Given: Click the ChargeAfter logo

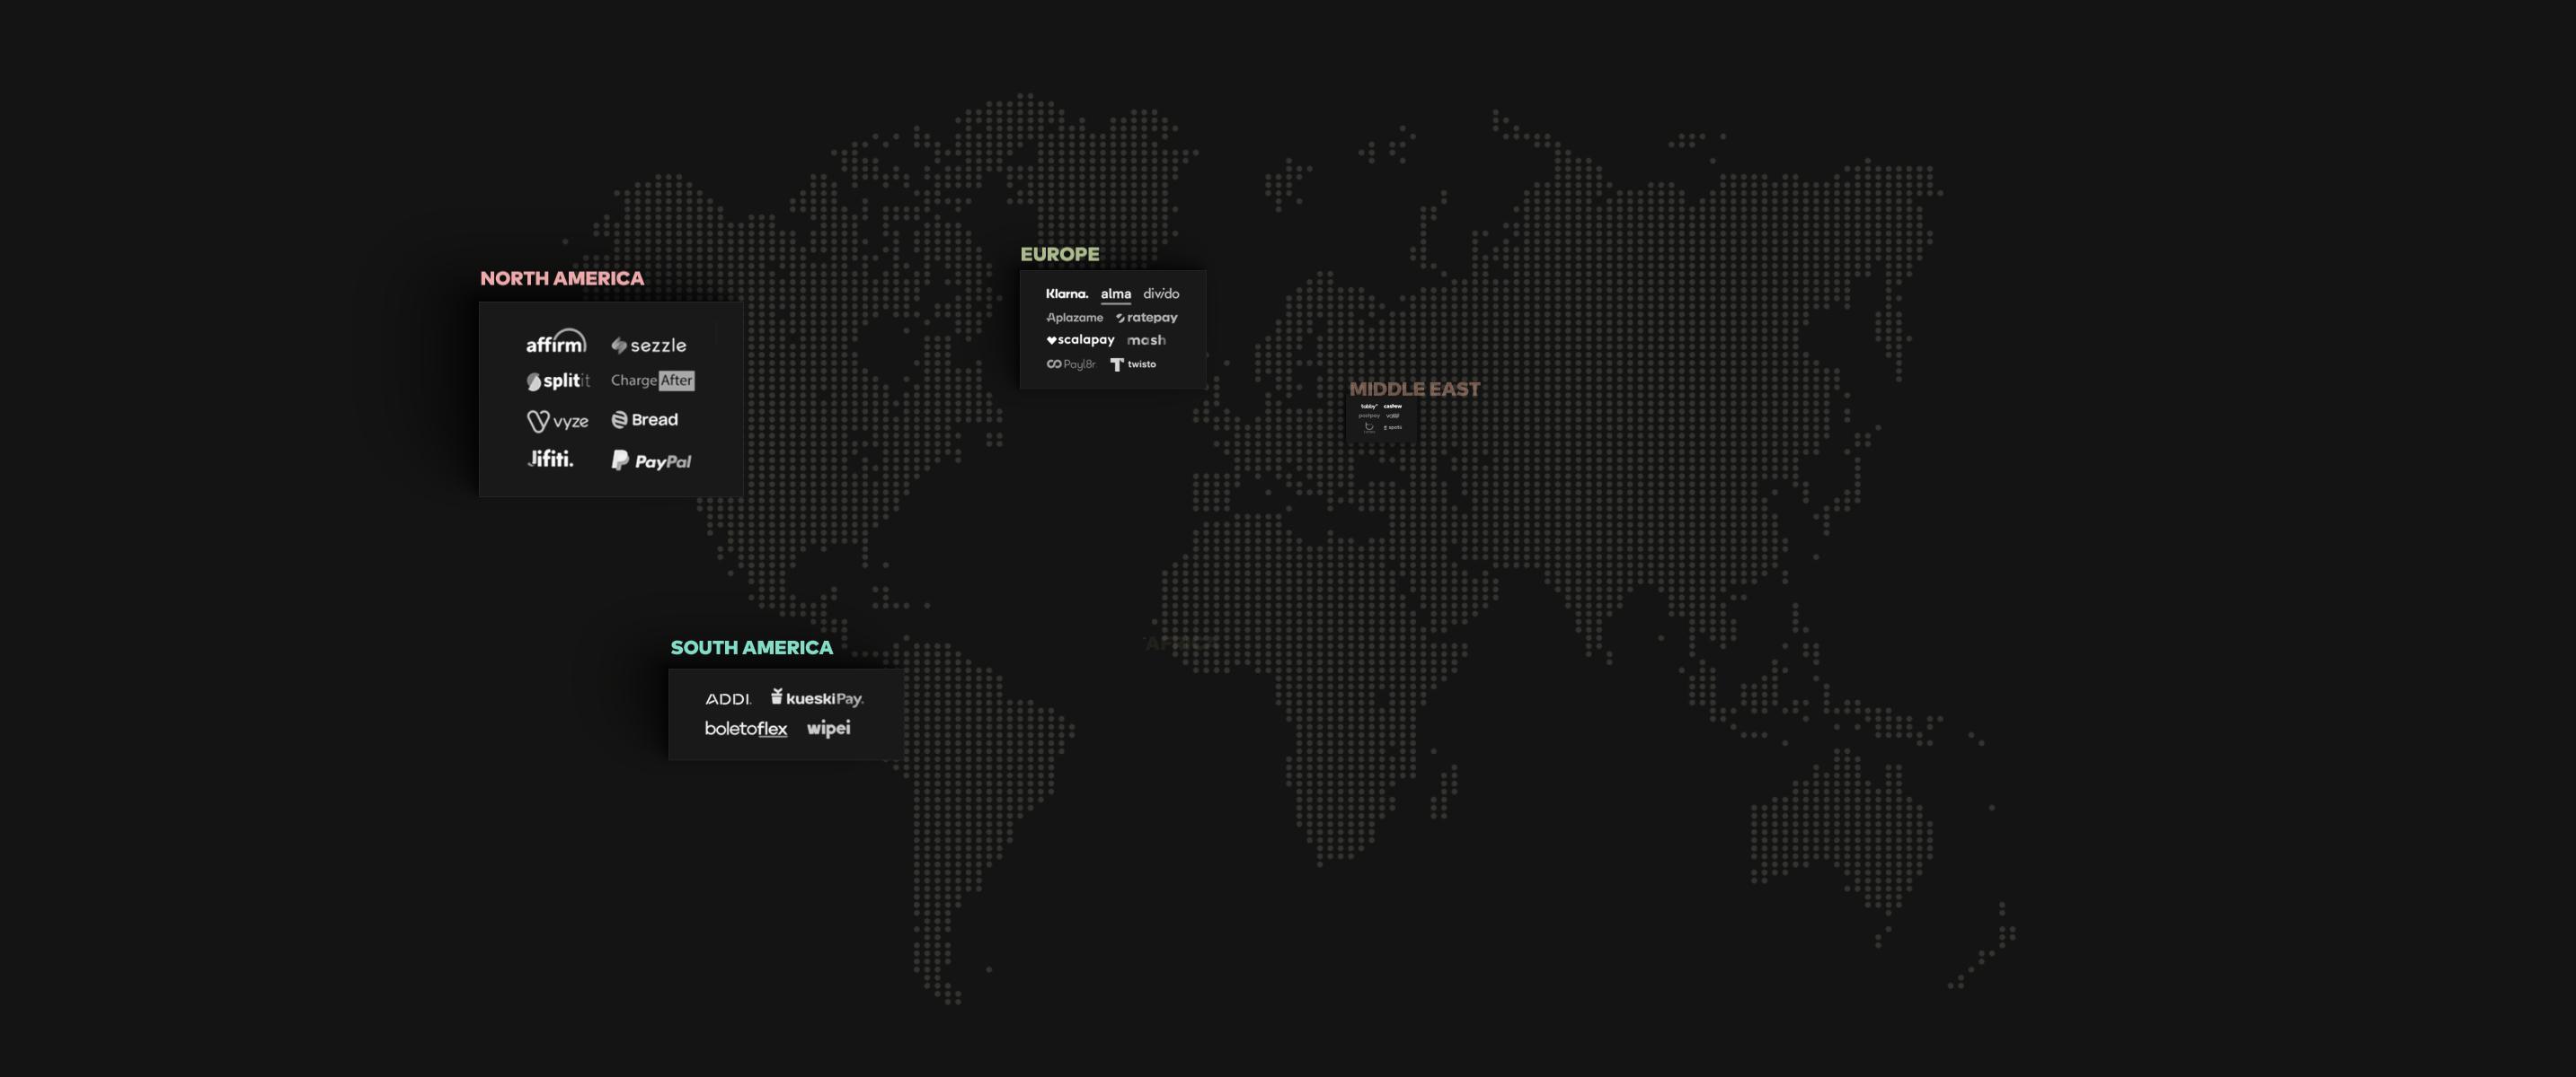Looking at the screenshot, I should pyautogui.click(x=652, y=381).
